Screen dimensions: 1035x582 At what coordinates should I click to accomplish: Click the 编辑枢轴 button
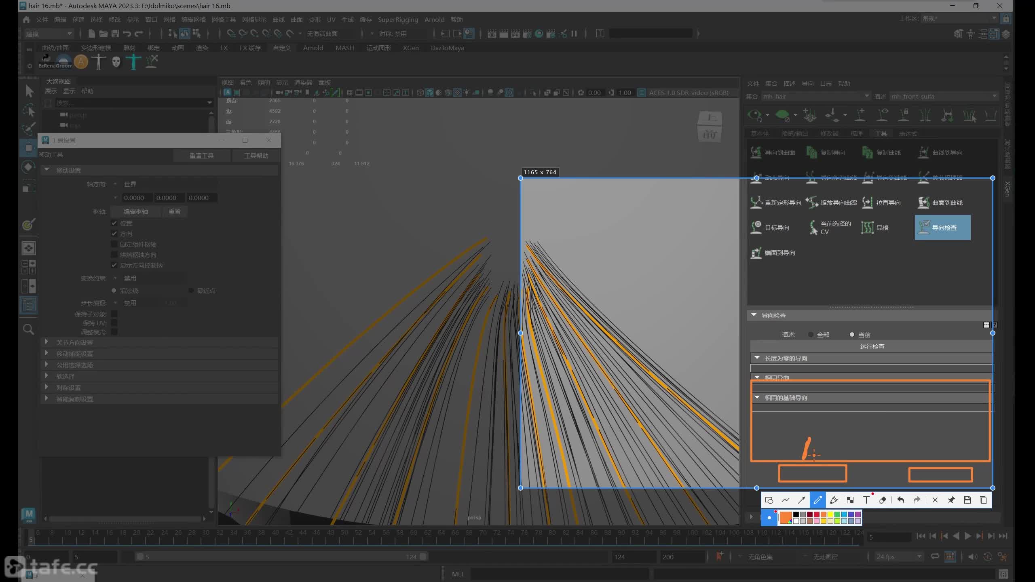tap(135, 211)
